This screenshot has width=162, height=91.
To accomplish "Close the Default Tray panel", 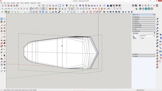I will 155,15.
